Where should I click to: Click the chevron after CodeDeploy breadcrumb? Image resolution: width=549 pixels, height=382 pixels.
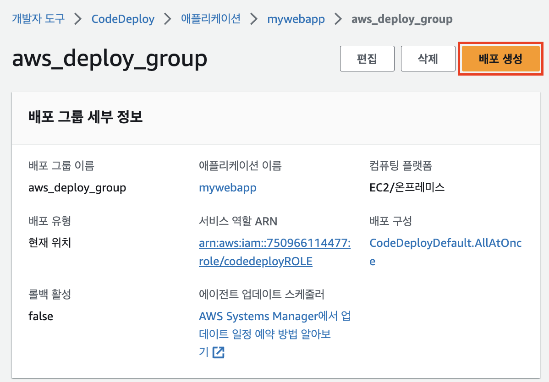pyautogui.click(x=168, y=19)
